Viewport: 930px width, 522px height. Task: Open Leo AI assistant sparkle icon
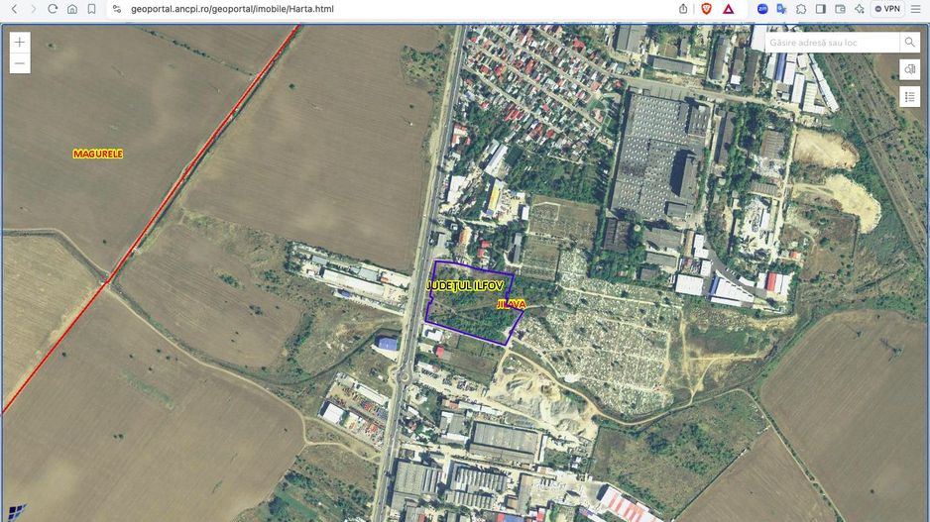click(x=860, y=9)
